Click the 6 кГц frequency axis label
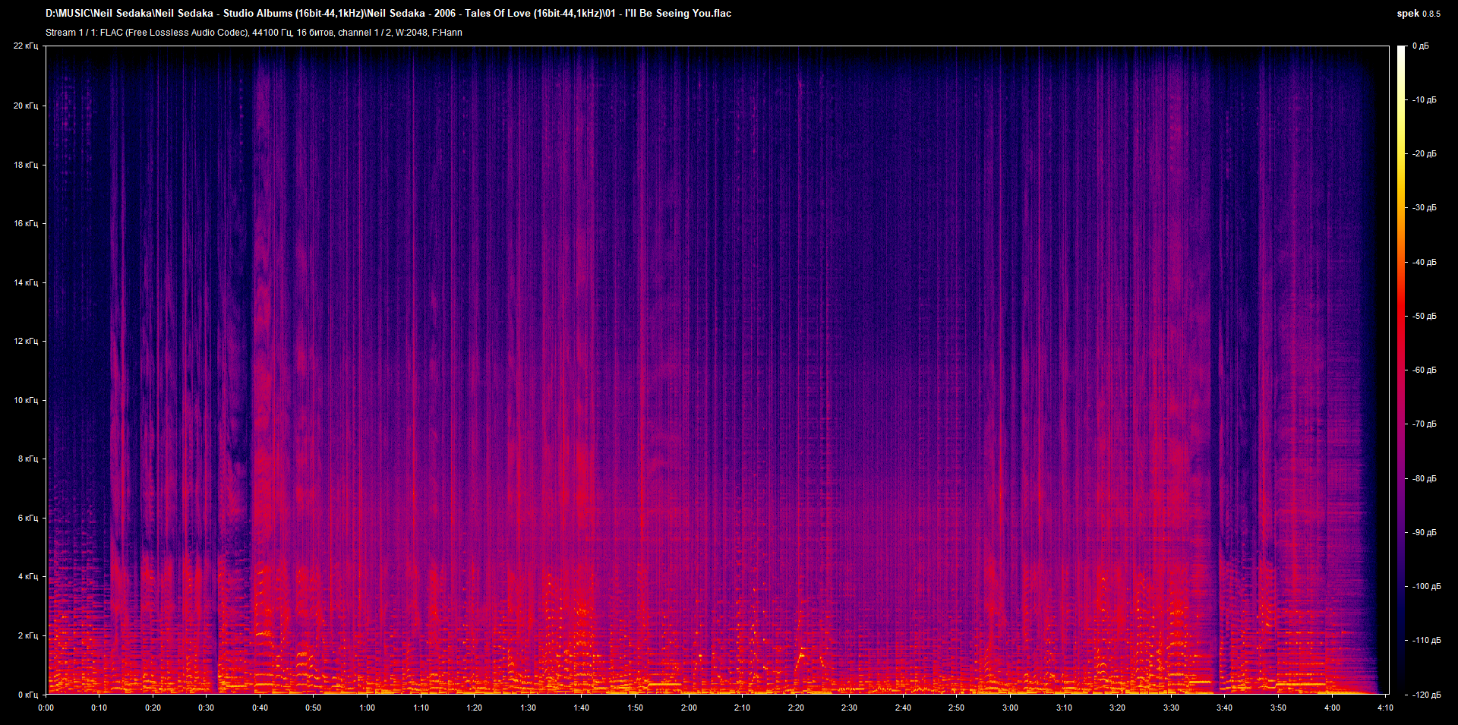Image resolution: width=1458 pixels, height=725 pixels. [28, 518]
